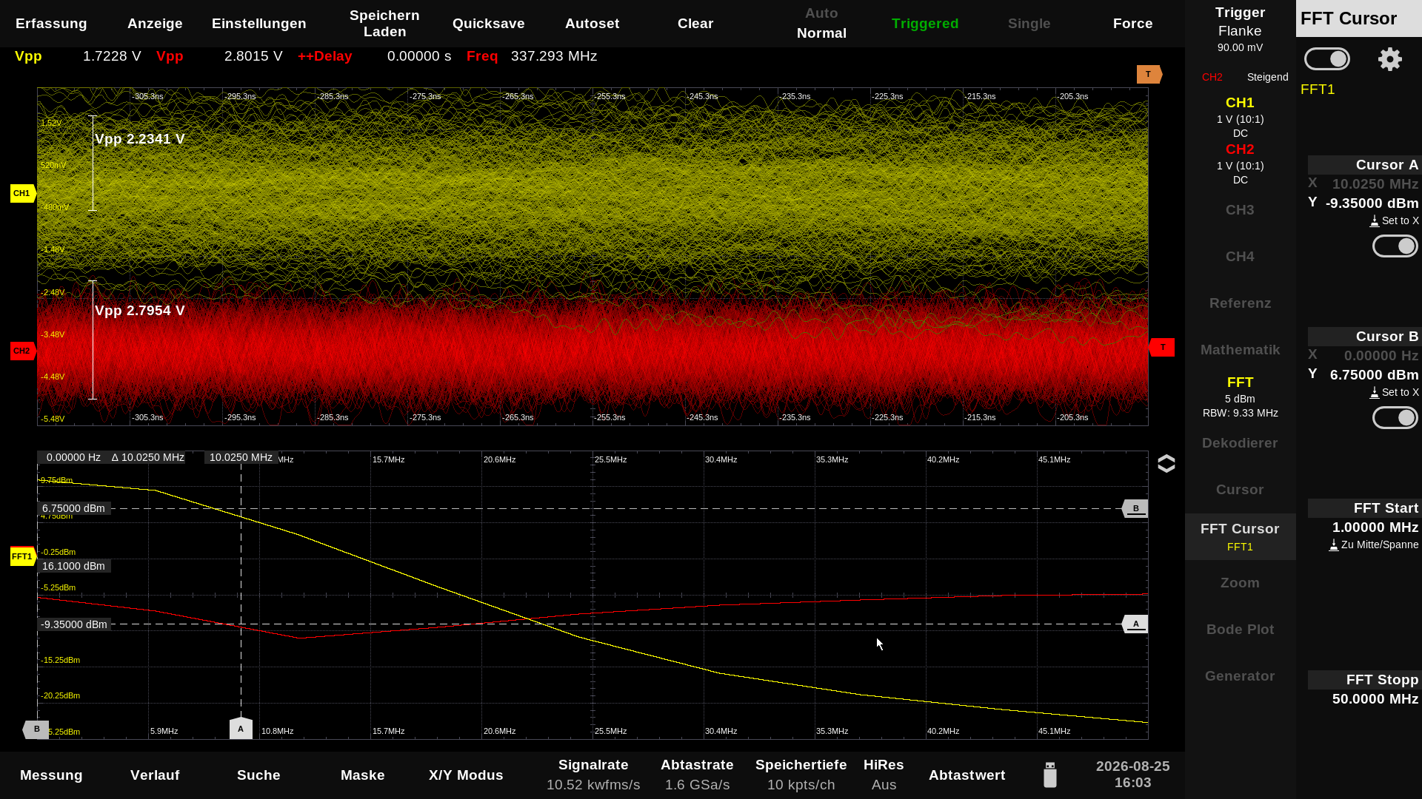Click the USB storage icon in bottom bar
Screen dimensions: 1422x799
coord(1049,775)
